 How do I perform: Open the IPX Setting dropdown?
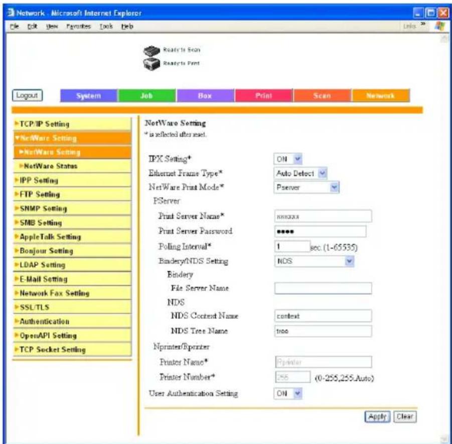click(288, 159)
